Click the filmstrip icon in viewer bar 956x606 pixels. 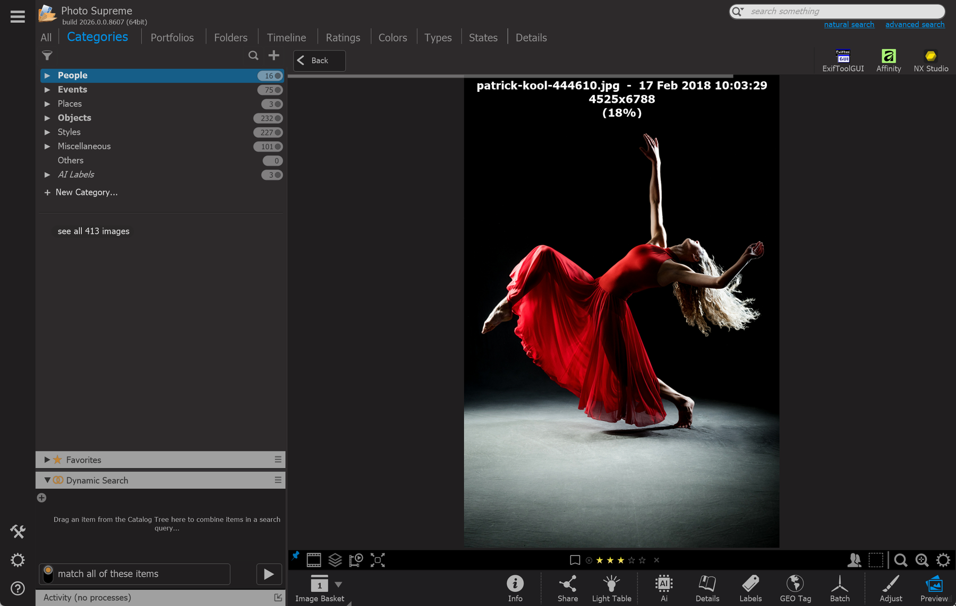pyautogui.click(x=314, y=560)
